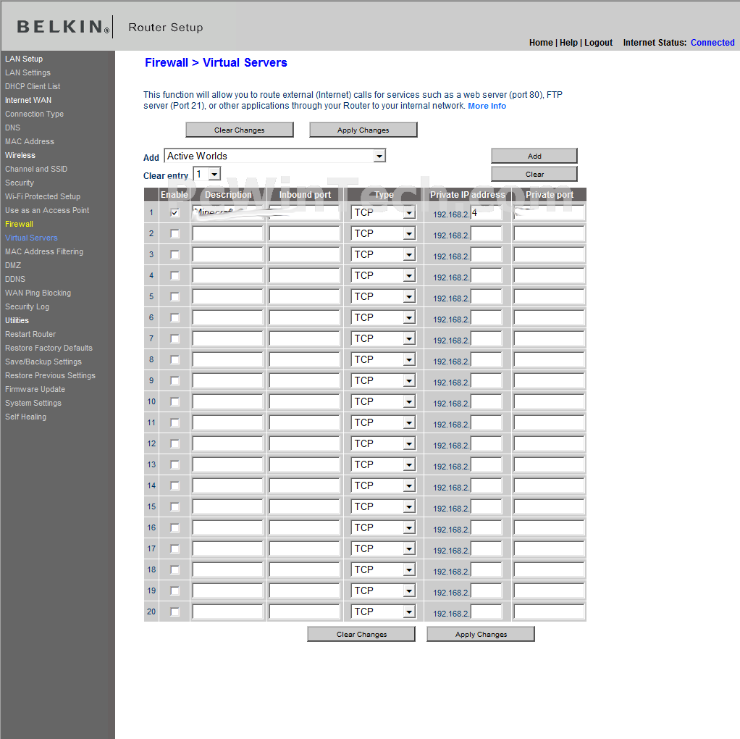Screen dimensions: 740x739
Task: Tick the Enable checkbox in row 2
Action: tap(175, 234)
